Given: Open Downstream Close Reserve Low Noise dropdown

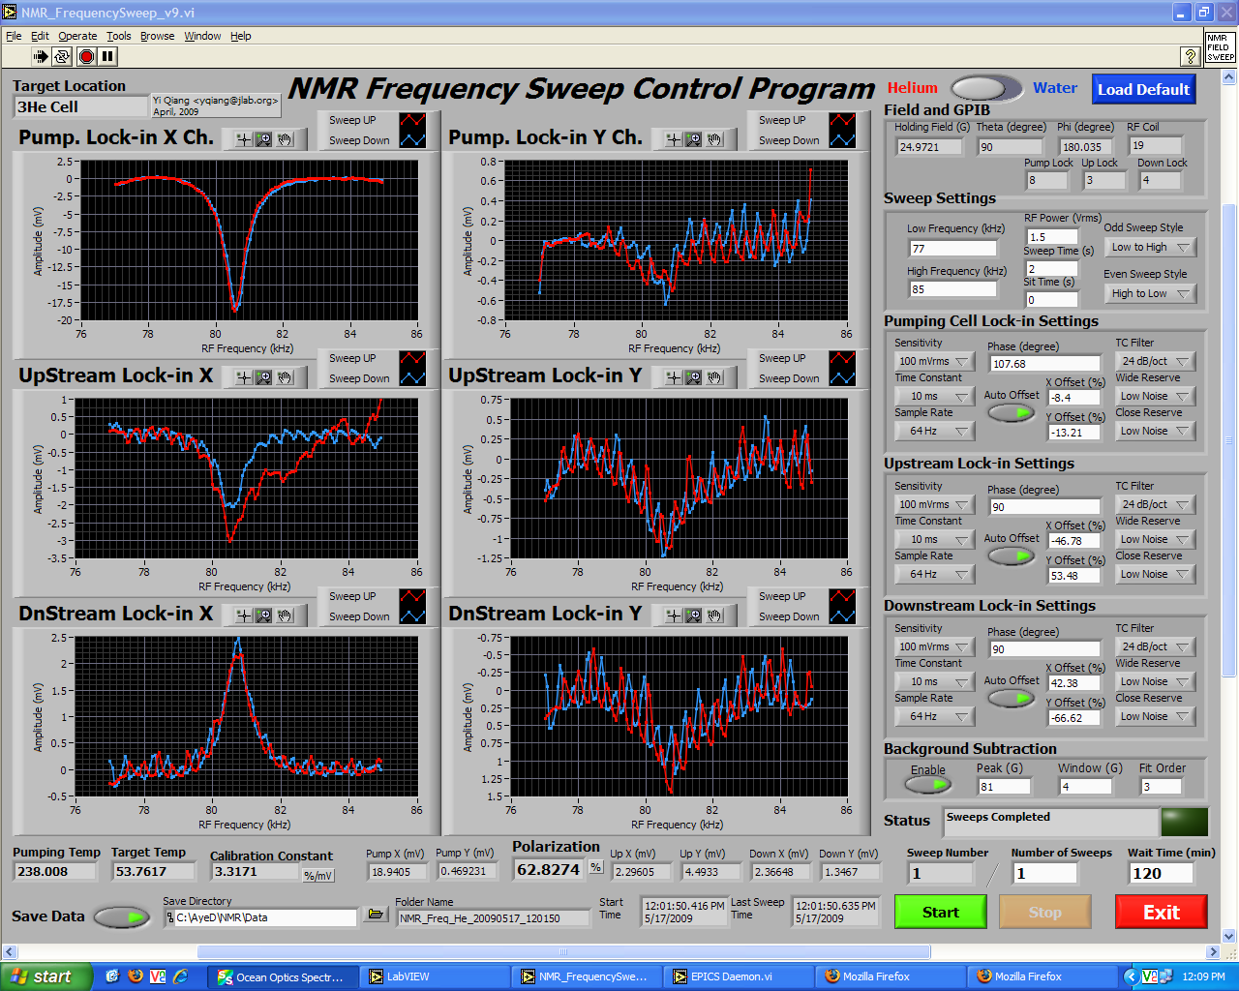Looking at the screenshot, I should 1156,717.
